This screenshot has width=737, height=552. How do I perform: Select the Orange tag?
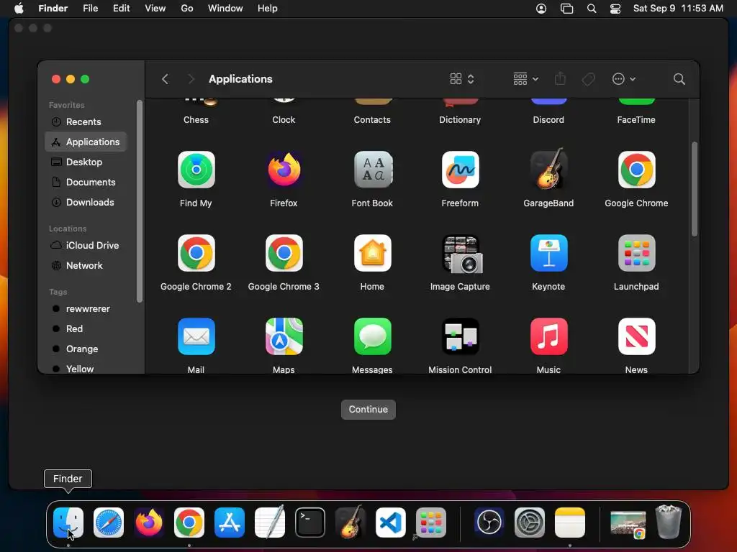pyautogui.click(x=86, y=349)
